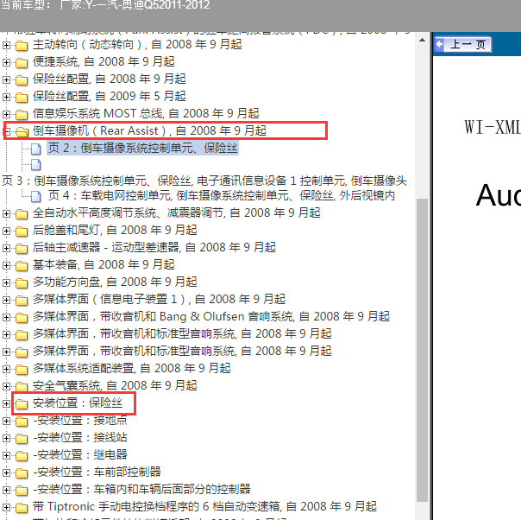The image size is (521, 520).
Task: Click folder icon of 保险丝配置 2009 年 5 月
Action: click(x=22, y=97)
